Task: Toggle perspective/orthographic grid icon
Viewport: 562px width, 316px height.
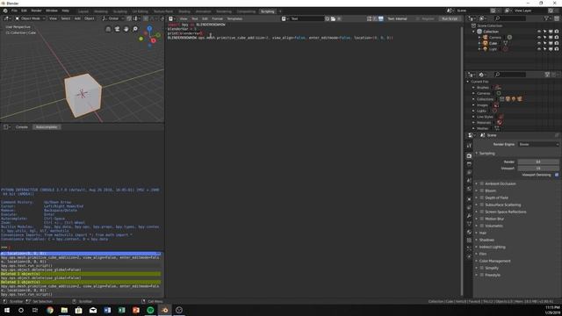Action: (x=108, y=29)
